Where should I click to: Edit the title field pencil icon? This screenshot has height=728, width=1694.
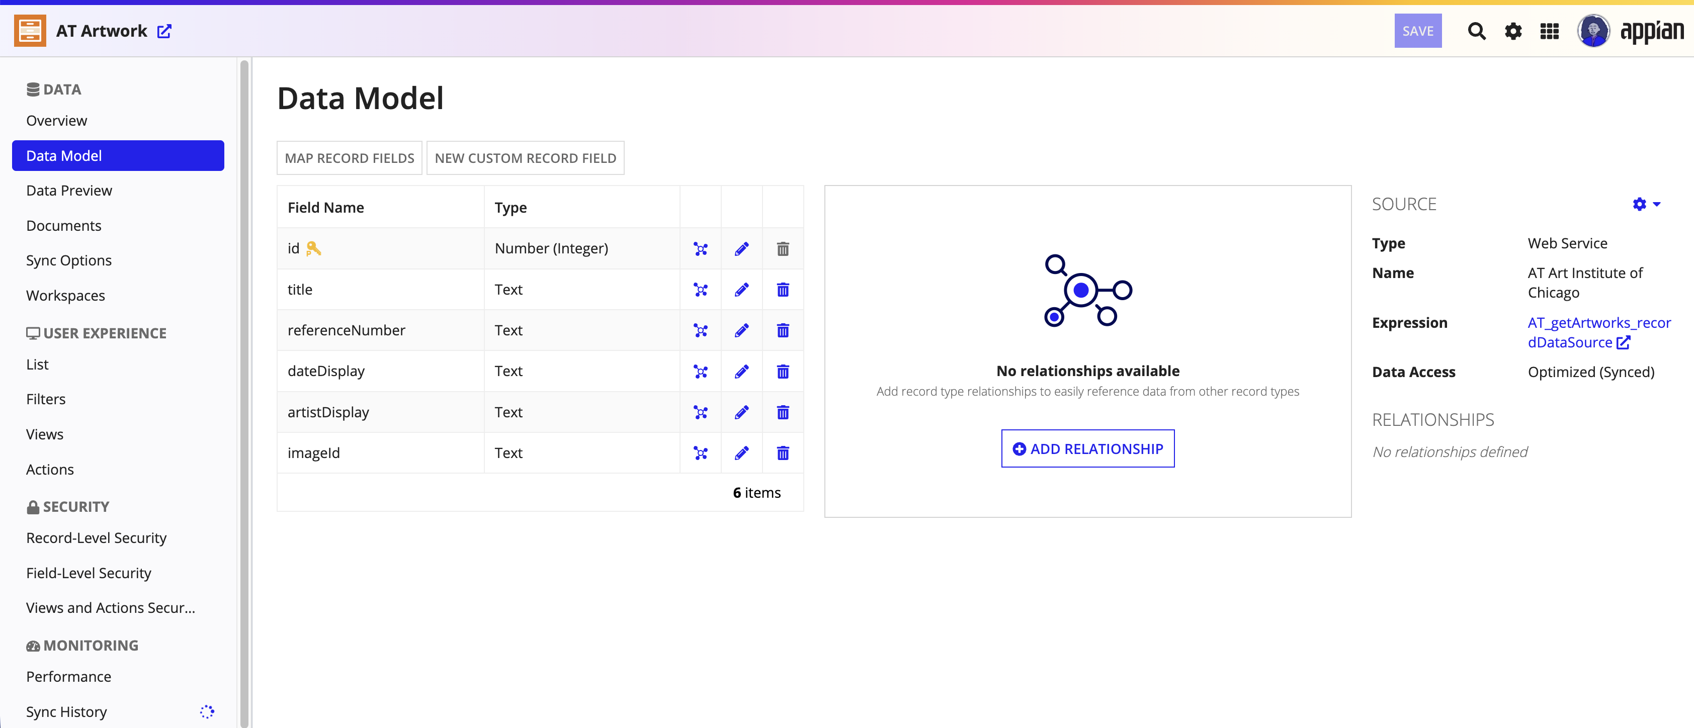[x=741, y=290]
